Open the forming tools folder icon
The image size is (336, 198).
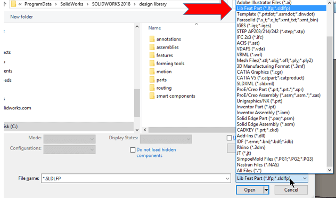[x=152, y=64]
